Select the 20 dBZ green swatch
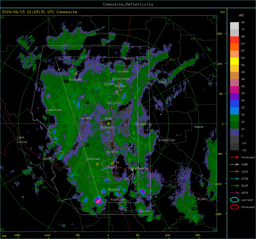 coord(234,125)
